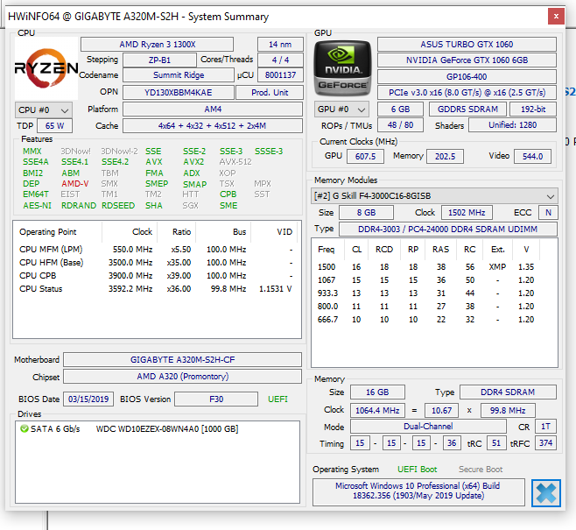Screen dimensions: 576x530
Task: Click the 192-bit bus width field
Action: click(533, 110)
